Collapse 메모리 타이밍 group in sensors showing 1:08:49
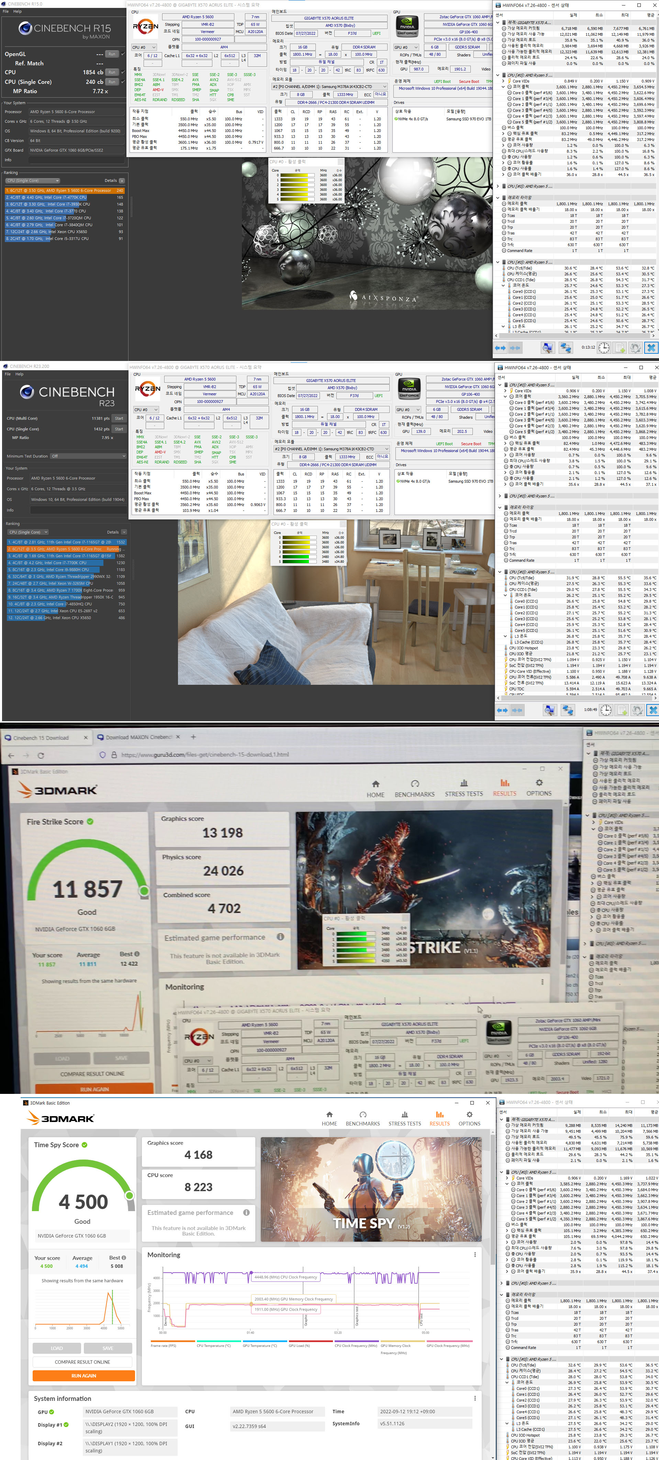Screen dimensions: 659x1460 [x=500, y=507]
